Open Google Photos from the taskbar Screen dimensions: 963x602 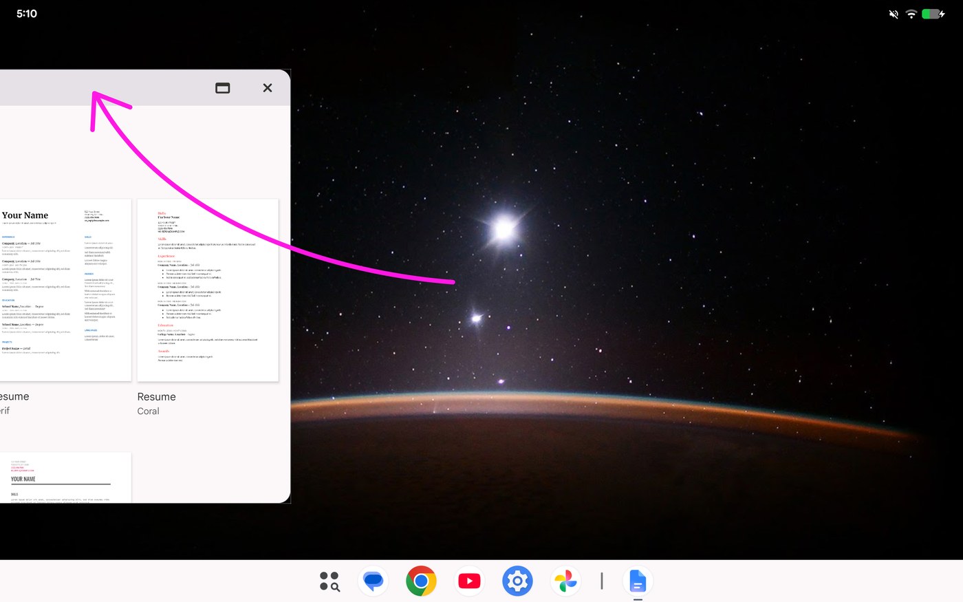pos(565,581)
